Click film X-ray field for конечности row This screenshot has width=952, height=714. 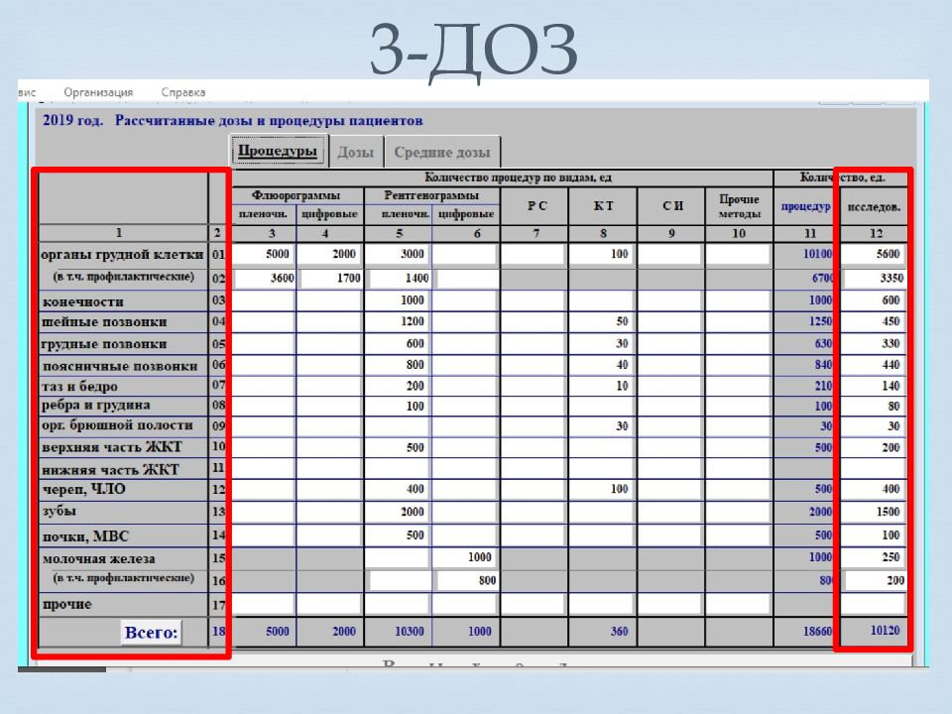tap(399, 300)
